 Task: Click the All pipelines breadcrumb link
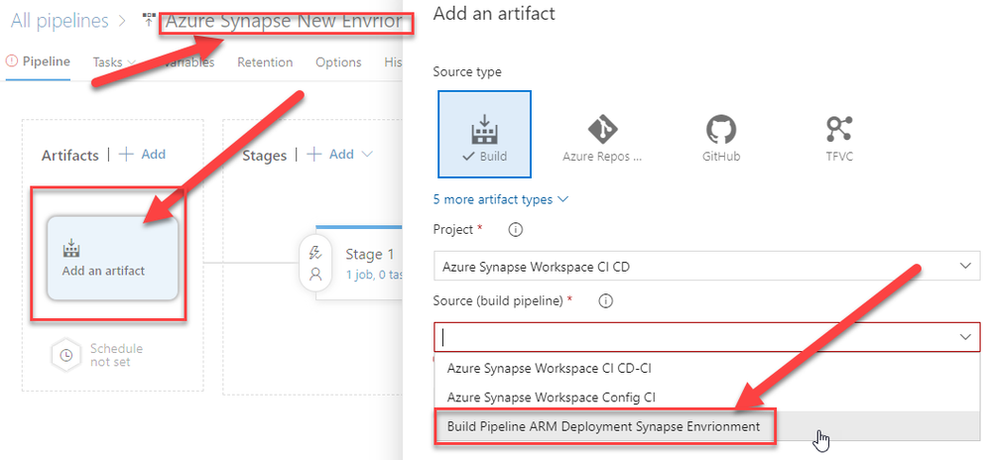[61, 20]
